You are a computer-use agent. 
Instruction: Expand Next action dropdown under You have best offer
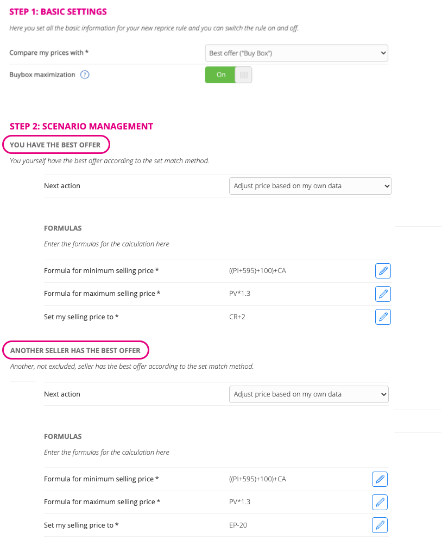click(310, 186)
